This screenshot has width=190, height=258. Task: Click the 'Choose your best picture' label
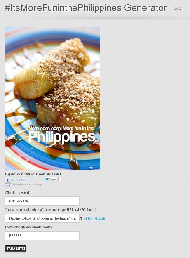(x=51, y=210)
